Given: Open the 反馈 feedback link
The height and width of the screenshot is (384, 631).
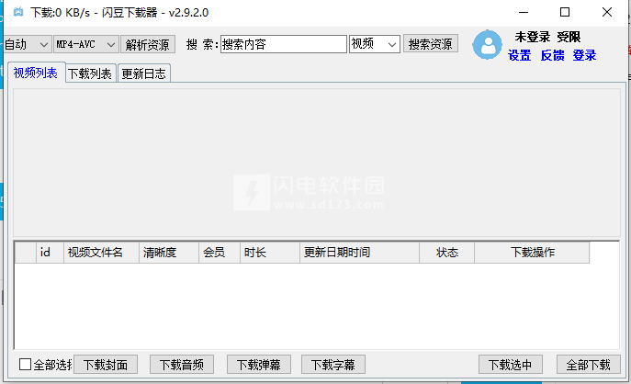Looking at the screenshot, I should [552, 55].
